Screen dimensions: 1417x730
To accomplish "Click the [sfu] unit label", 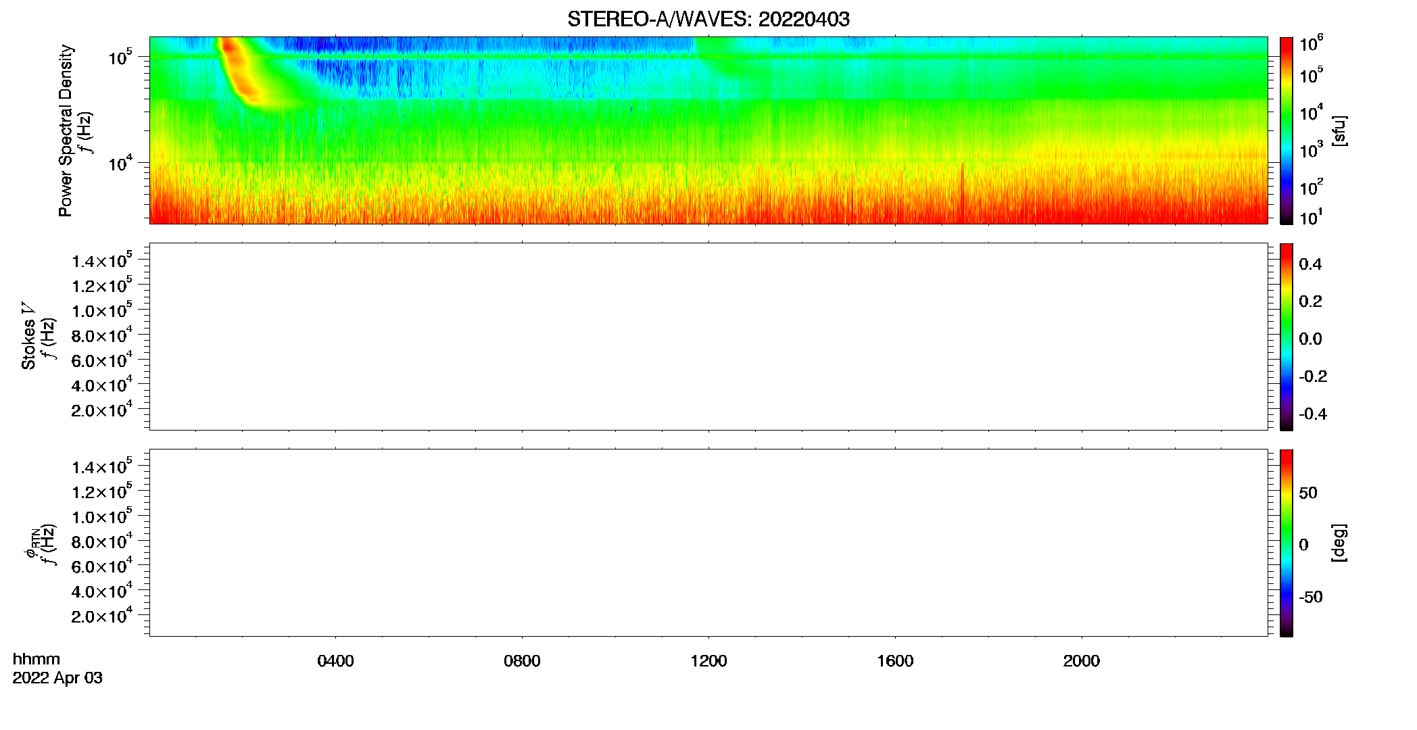I will [1339, 130].
